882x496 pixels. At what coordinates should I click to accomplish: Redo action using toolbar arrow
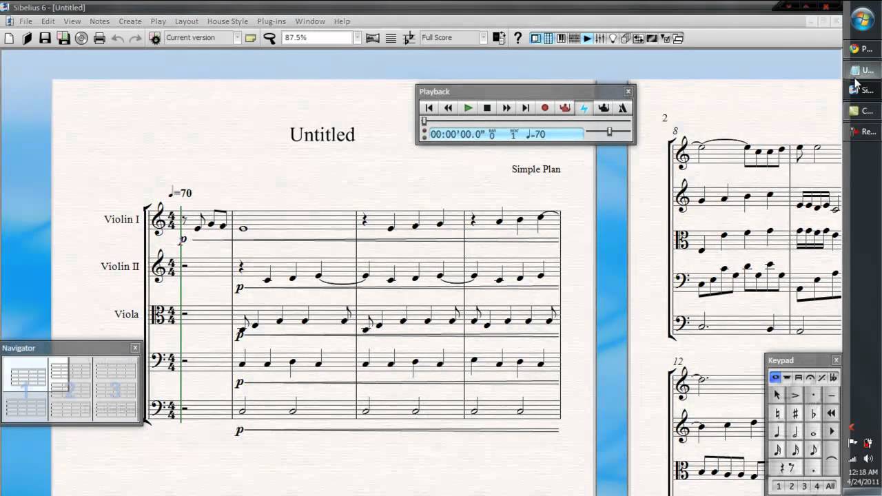pyautogui.click(x=135, y=38)
